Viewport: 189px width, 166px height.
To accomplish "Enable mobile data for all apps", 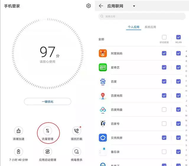I will coord(164,37).
